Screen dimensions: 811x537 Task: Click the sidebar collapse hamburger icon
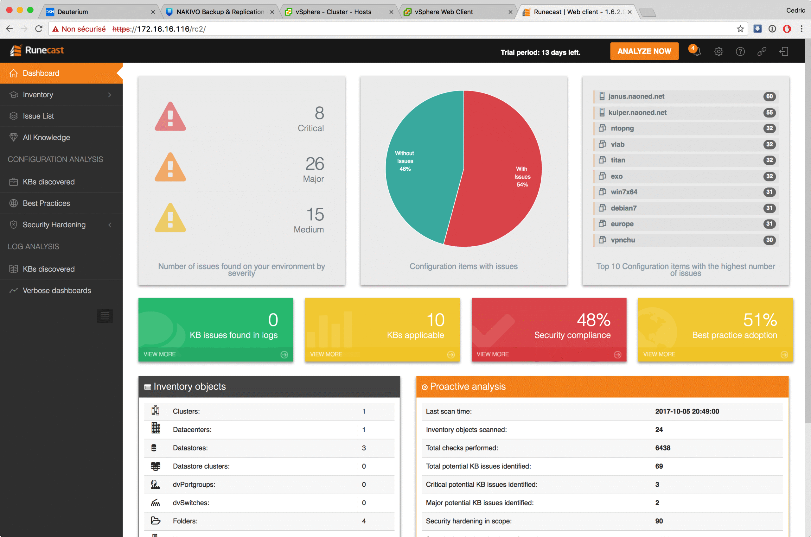tap(105, 315)
